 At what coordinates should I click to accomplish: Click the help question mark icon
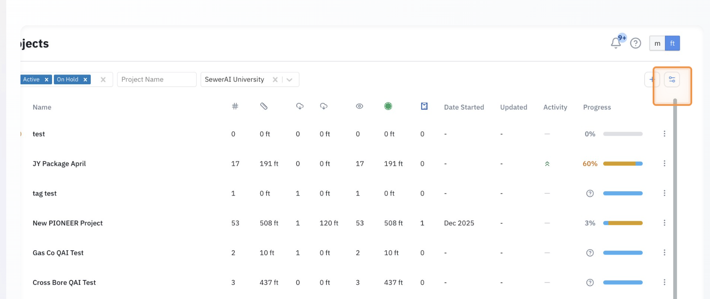coord(636,43)
